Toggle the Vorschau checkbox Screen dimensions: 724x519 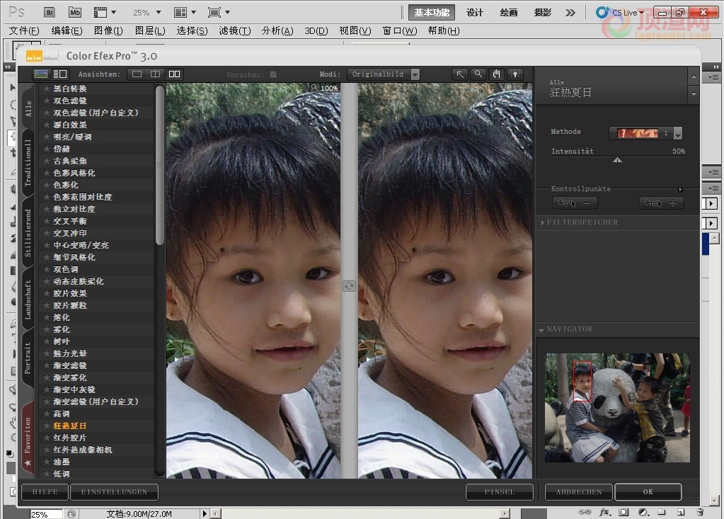pyautogui.click(x=273, y=74)
